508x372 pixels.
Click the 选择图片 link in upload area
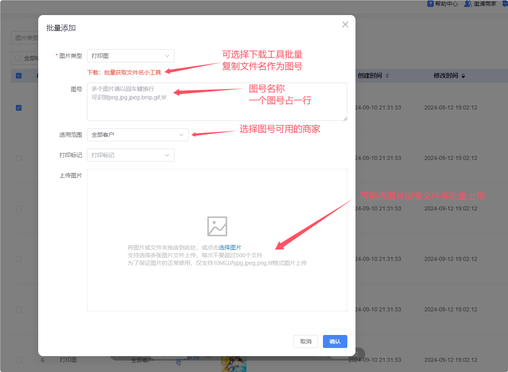230,247
